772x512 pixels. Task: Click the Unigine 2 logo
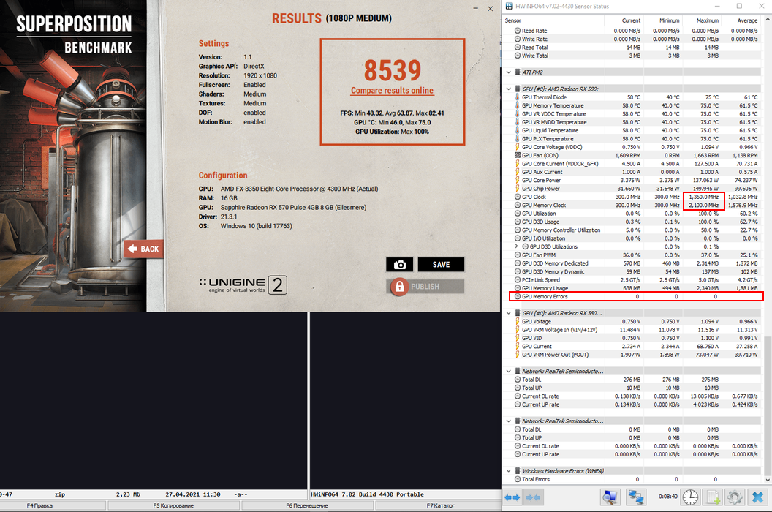(243, 285)
